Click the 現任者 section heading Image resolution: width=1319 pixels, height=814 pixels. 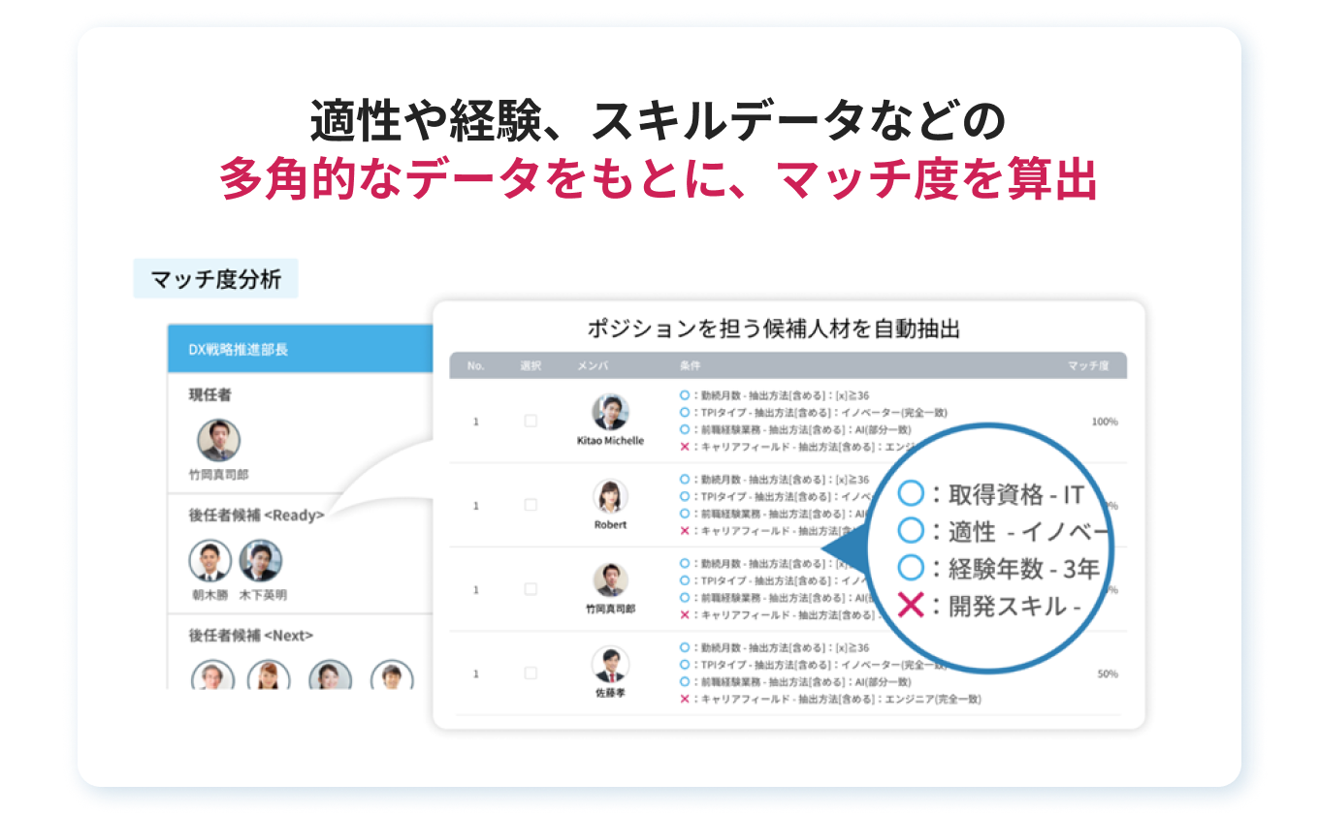209,395
